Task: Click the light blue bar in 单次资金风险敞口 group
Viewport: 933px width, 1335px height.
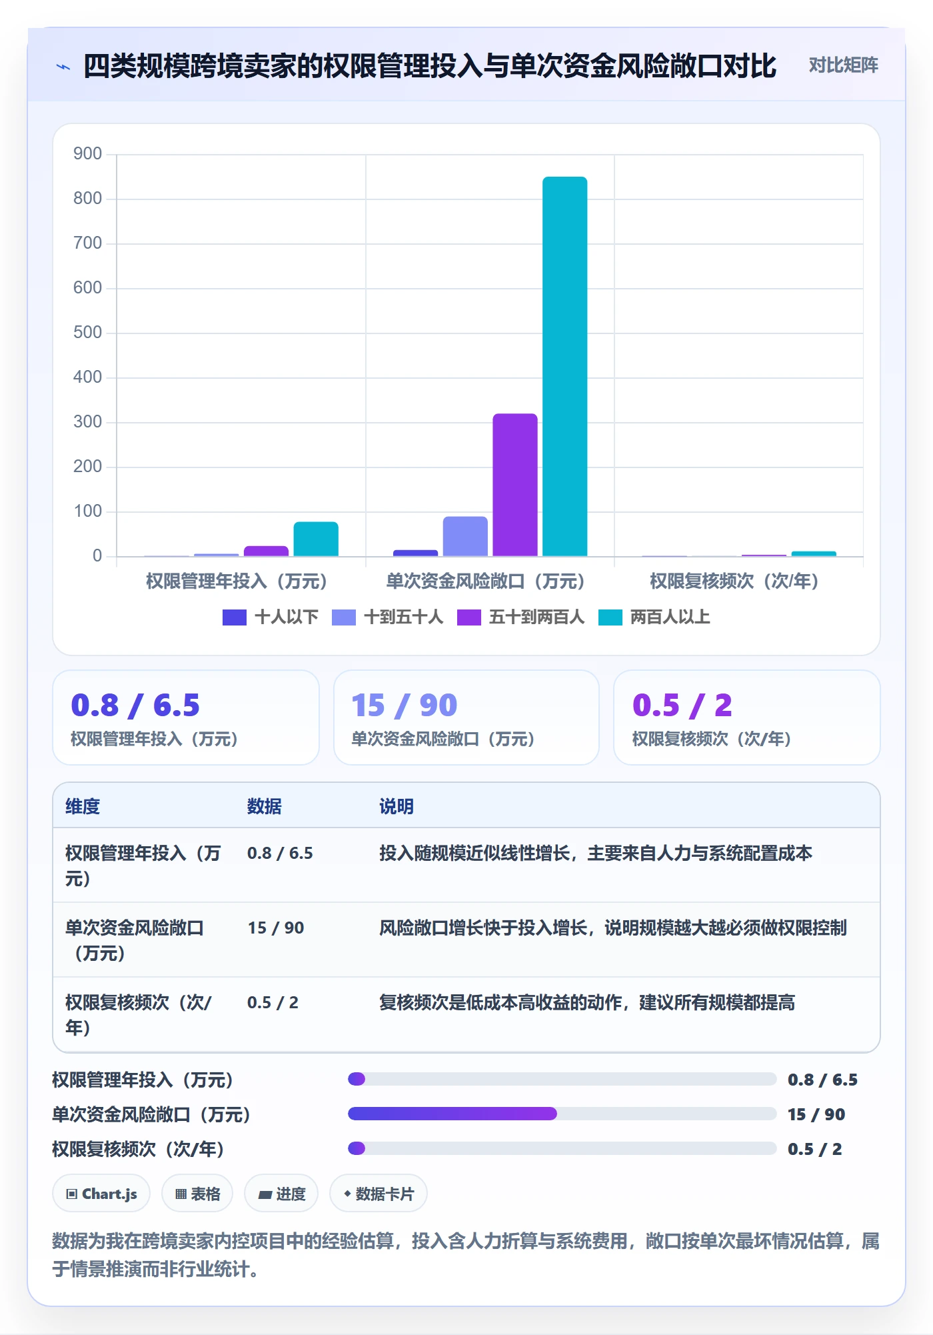Action: click(x=465, y=536)
